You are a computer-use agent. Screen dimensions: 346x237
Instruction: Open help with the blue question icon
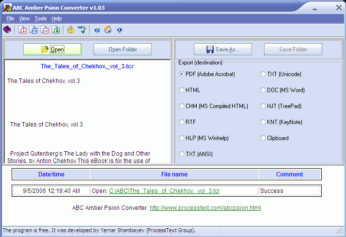click(96, 30)
